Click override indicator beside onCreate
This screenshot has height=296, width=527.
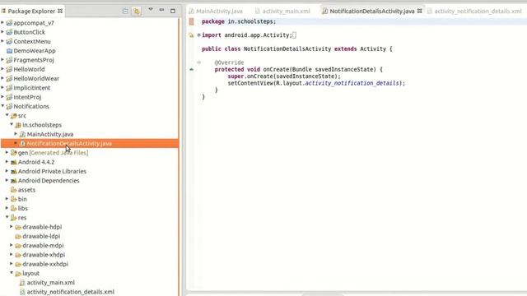[x=191, y=69]
